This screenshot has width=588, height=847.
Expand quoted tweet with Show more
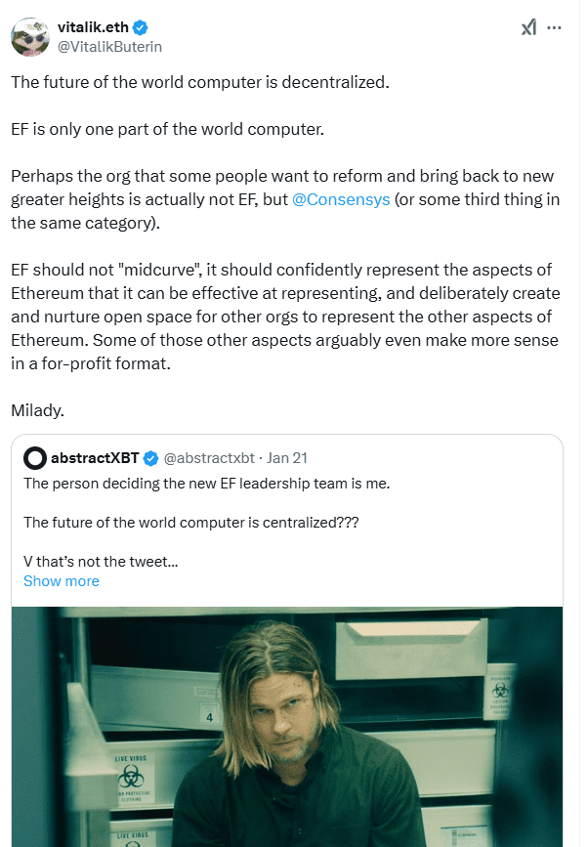click(62, 581)
